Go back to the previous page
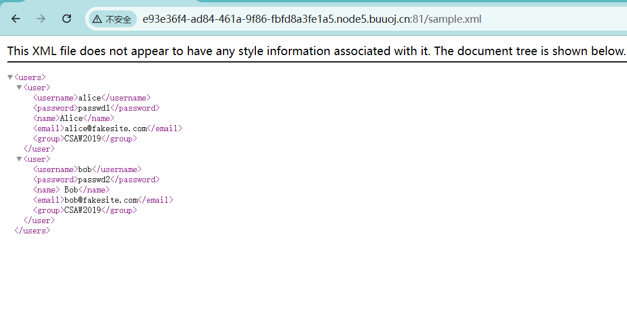Viewport: 627px width, 314px height. tap(16, 19)
